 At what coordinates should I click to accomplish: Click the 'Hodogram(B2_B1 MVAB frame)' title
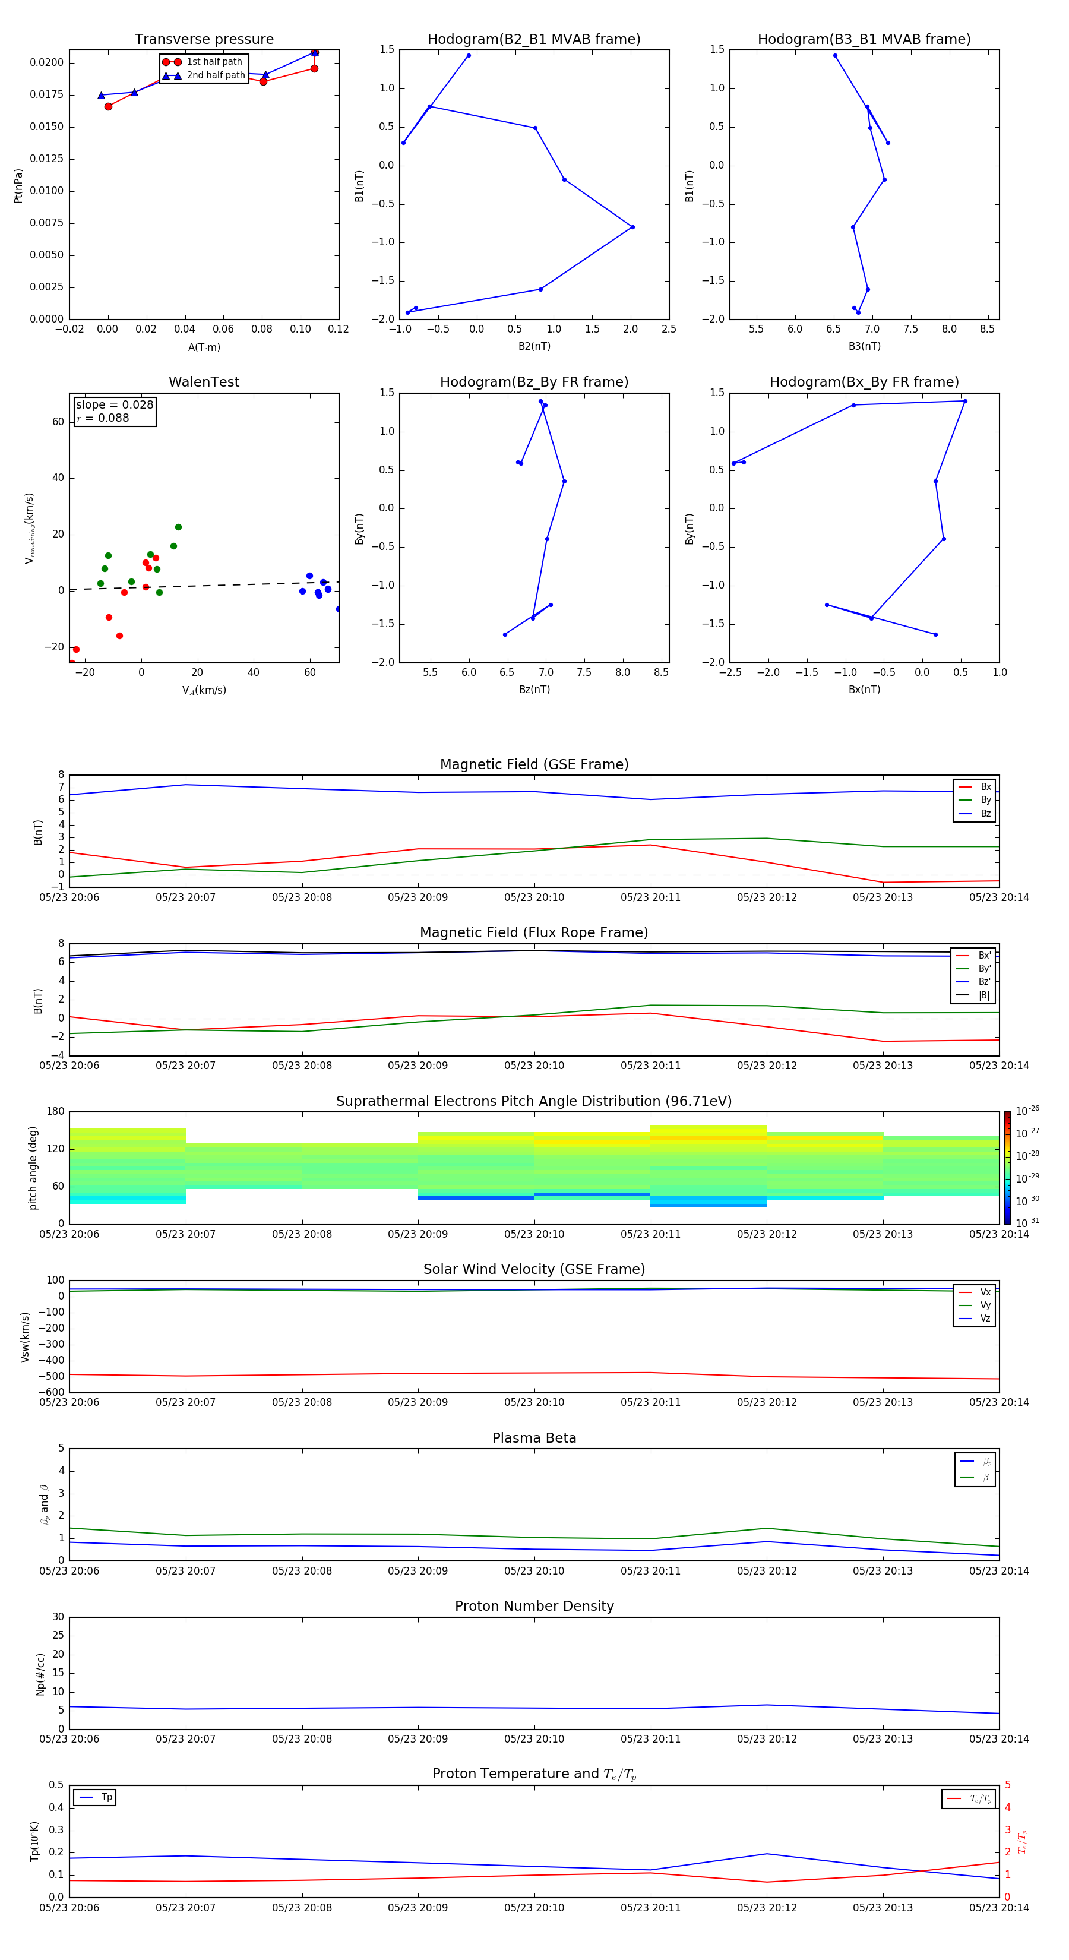tap(534, 40)
